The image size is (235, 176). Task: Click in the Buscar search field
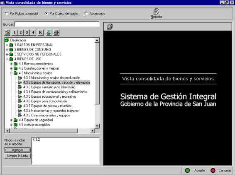click(57, 24)
